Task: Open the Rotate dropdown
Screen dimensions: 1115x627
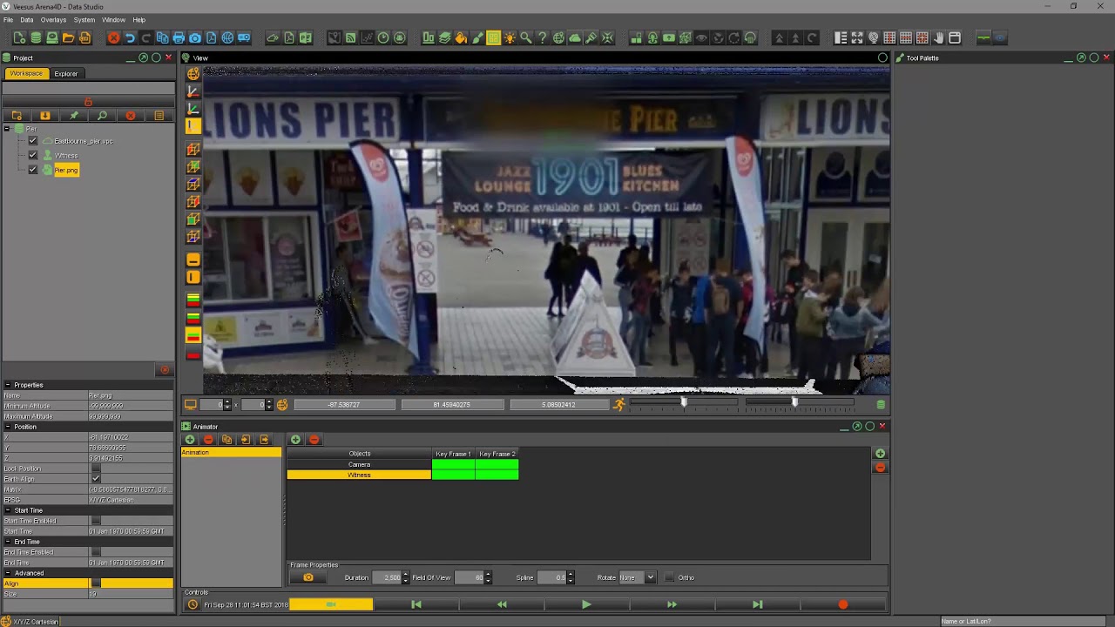Action: point(650,577)
